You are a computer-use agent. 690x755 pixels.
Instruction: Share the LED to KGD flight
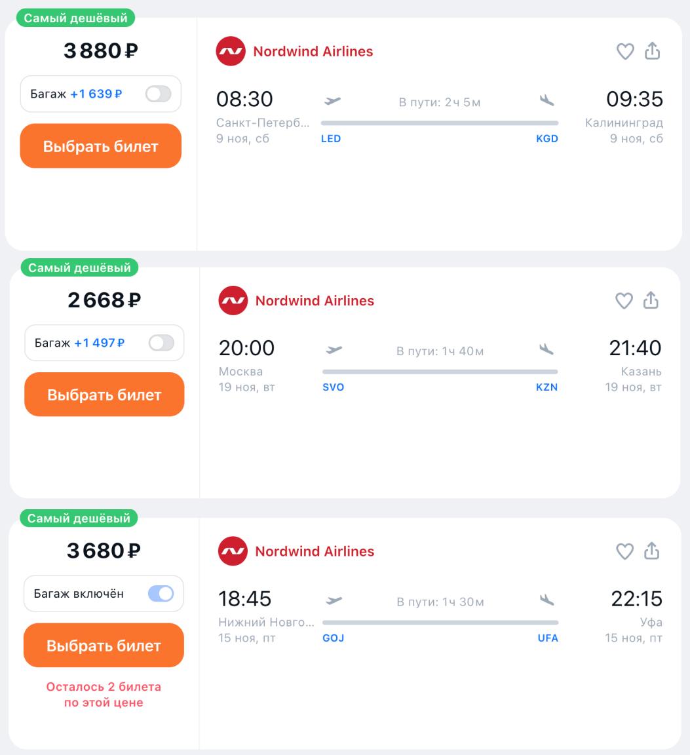[x=652, y=51]
